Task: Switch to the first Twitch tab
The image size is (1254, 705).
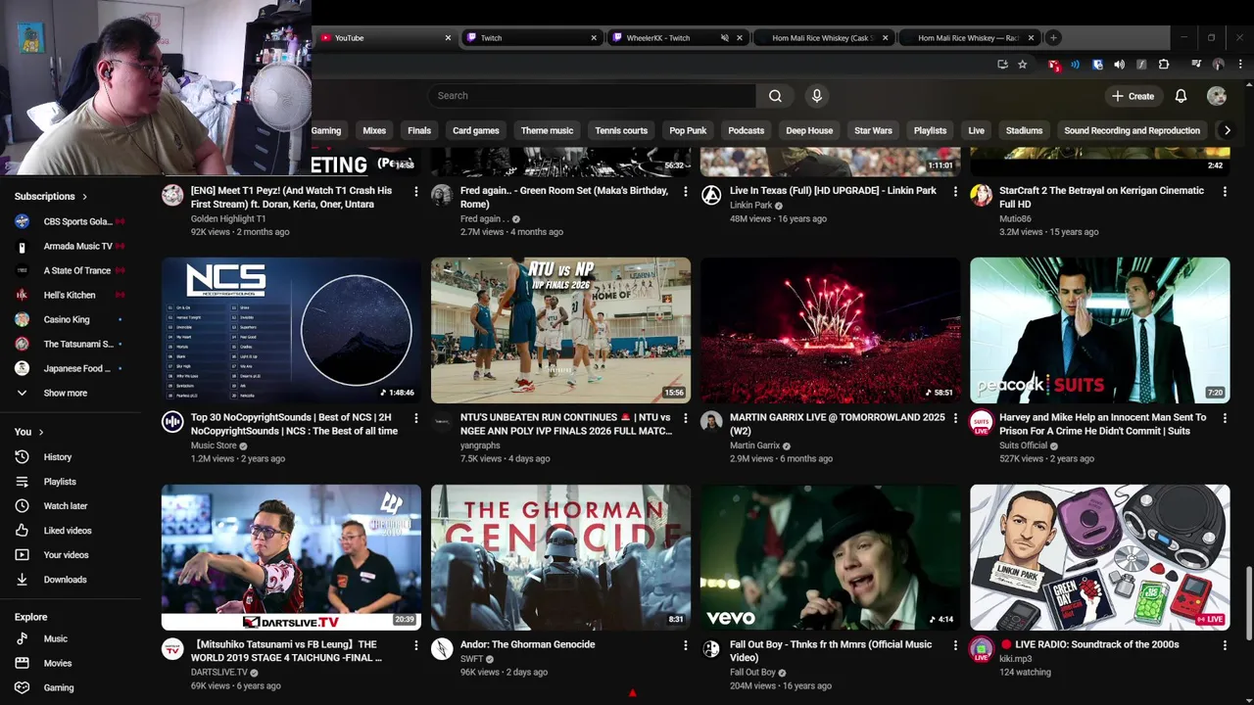Action: (x=530, y=38)
